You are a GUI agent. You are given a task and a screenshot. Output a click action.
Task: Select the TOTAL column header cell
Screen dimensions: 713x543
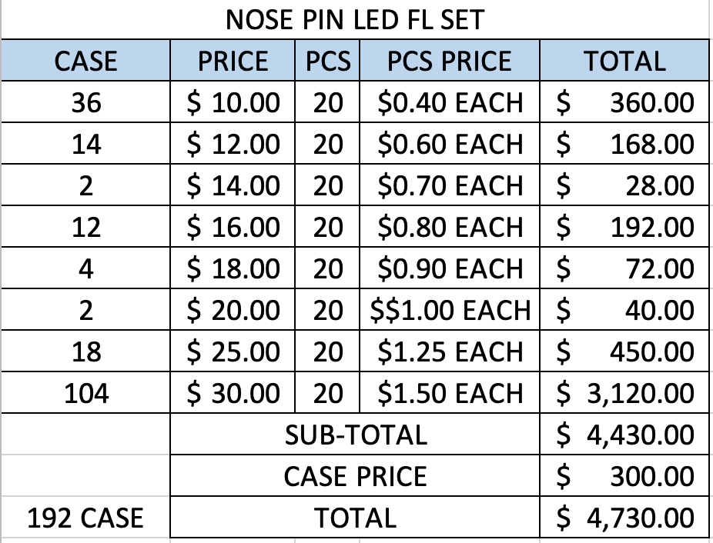pos(624,61)
